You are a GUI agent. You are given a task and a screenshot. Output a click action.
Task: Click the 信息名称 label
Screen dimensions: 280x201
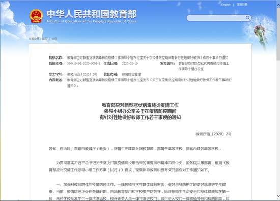(x=56, y=58)
